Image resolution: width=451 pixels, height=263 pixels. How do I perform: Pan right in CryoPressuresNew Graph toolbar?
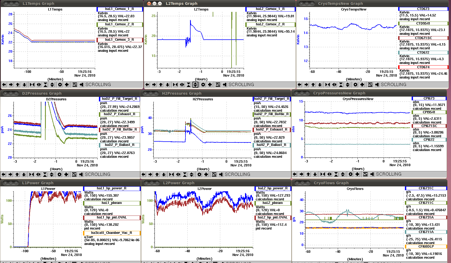click(x=301, y=174)
